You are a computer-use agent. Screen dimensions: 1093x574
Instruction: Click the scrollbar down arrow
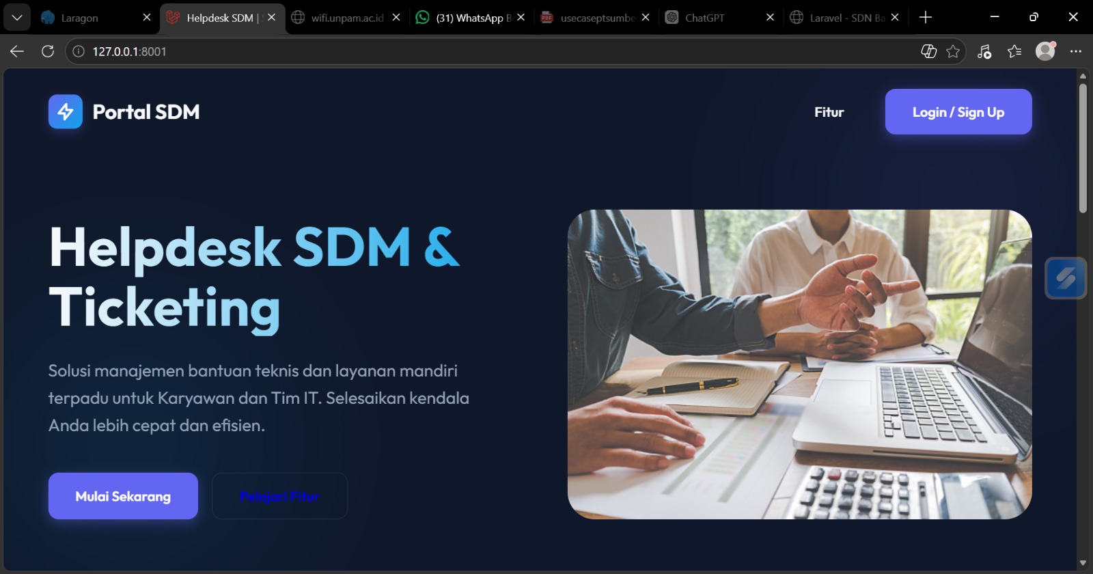(x=1083, y=563)
